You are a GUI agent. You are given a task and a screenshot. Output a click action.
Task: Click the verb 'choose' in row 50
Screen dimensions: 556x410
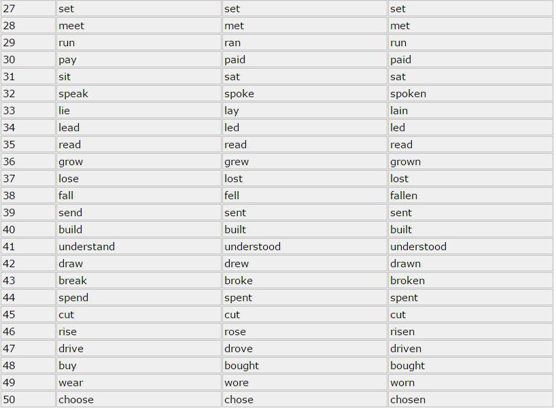(76, 400)
